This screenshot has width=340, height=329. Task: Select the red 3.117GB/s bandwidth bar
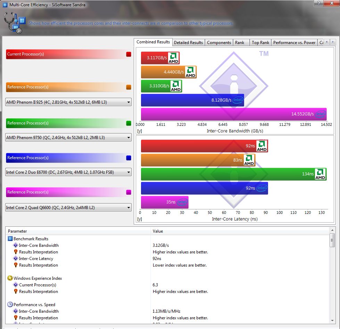tap(160, 58)
